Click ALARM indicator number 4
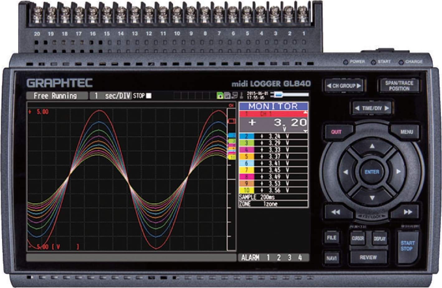Image resolution: width=442 pixels, height=288 pixels. (300, 257)
